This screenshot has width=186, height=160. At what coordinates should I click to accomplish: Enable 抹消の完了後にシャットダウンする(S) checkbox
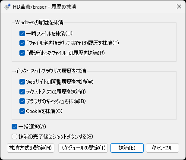pyautogui.click(x=14, y=137)
